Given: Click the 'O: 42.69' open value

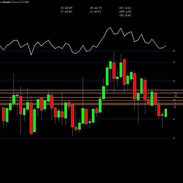Looking at the screenshot, I should pos(67,8).
